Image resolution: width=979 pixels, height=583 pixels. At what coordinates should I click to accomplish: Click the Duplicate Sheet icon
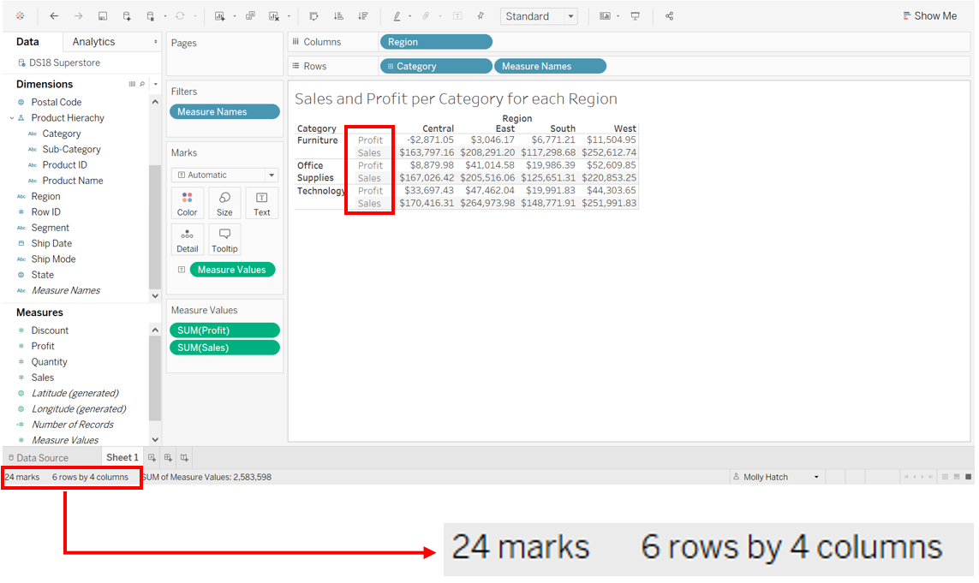point(249,15)
